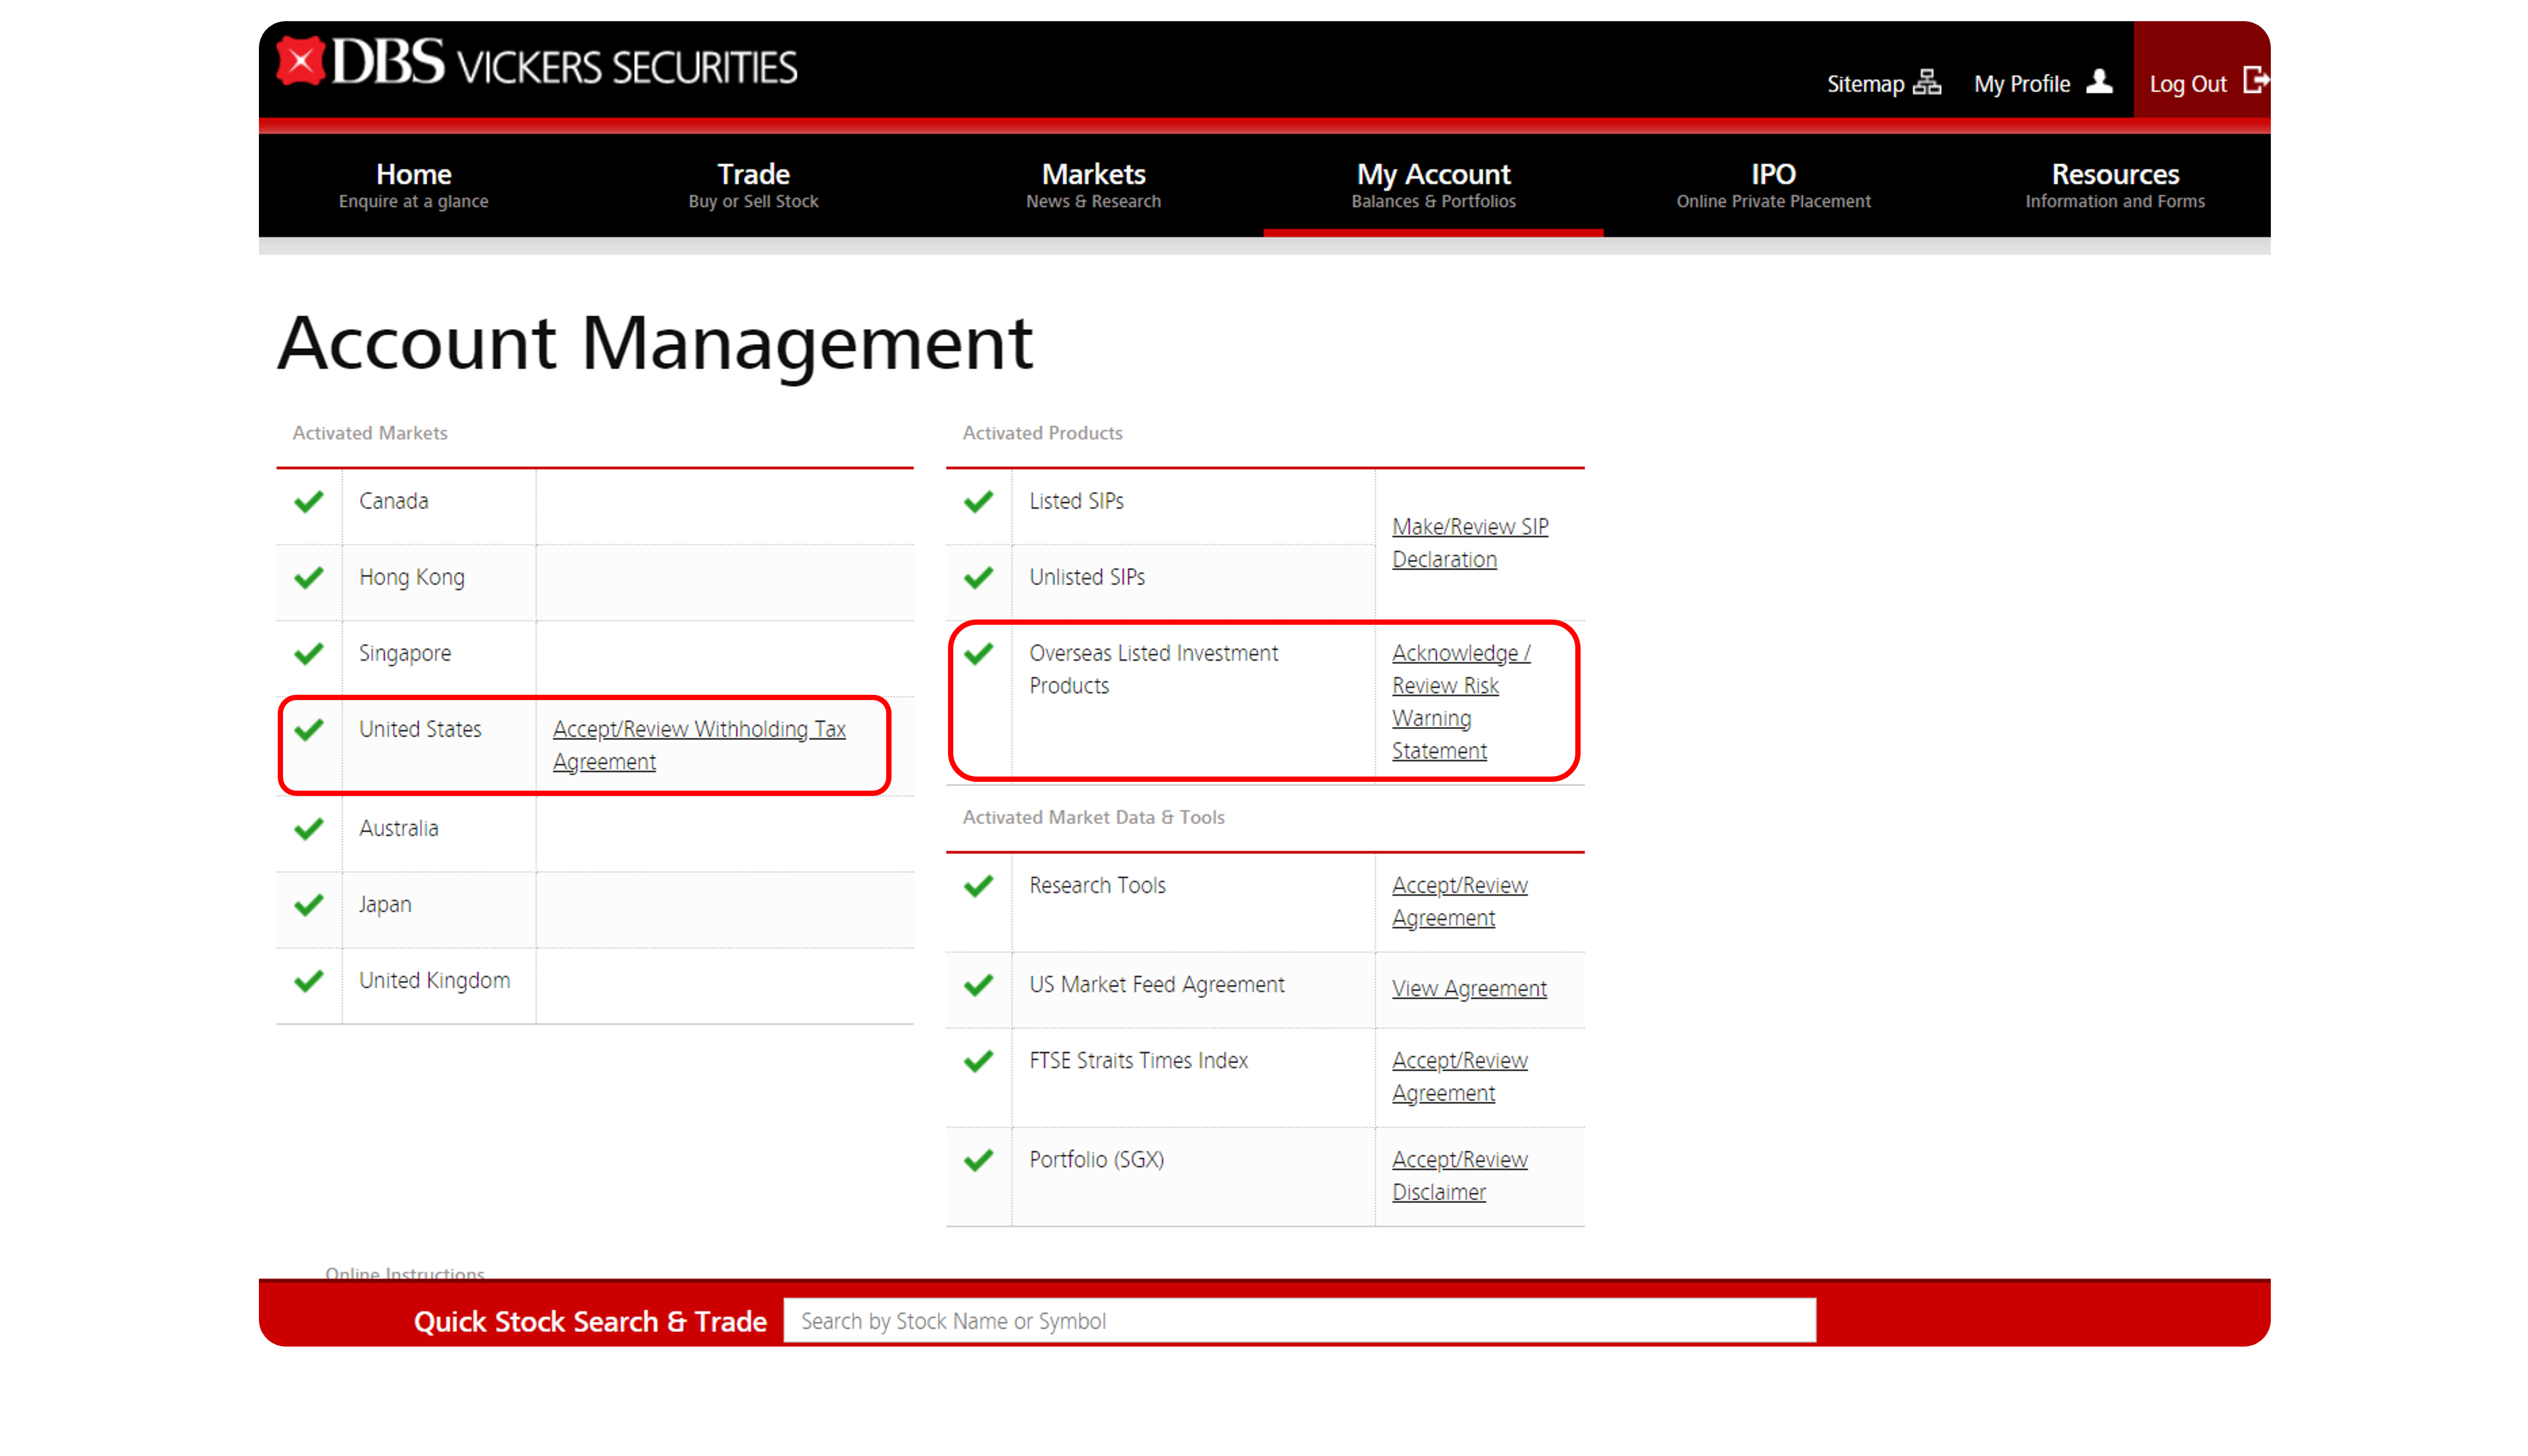Screen dimensions: 2528x1456
Task: Click Activated Market Data & Tools header
Action: (1093, 817)
